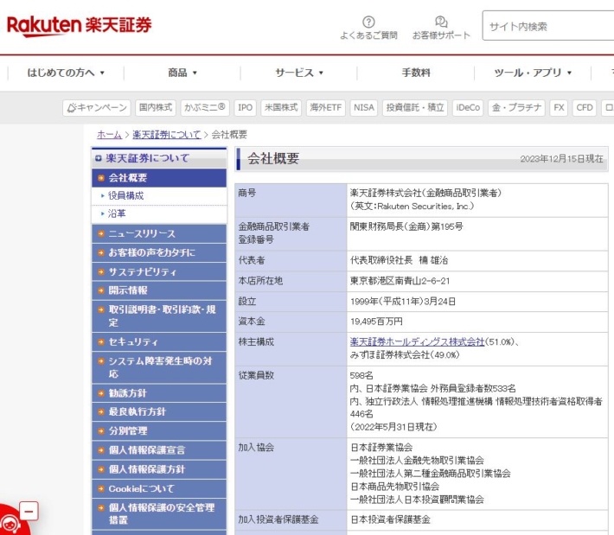
Task: Select the 投資信託・積立 quick link
Action: pos(415,108)
